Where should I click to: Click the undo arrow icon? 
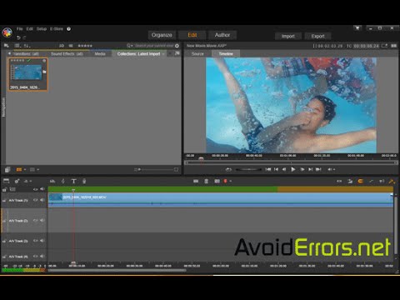(18, 37)
